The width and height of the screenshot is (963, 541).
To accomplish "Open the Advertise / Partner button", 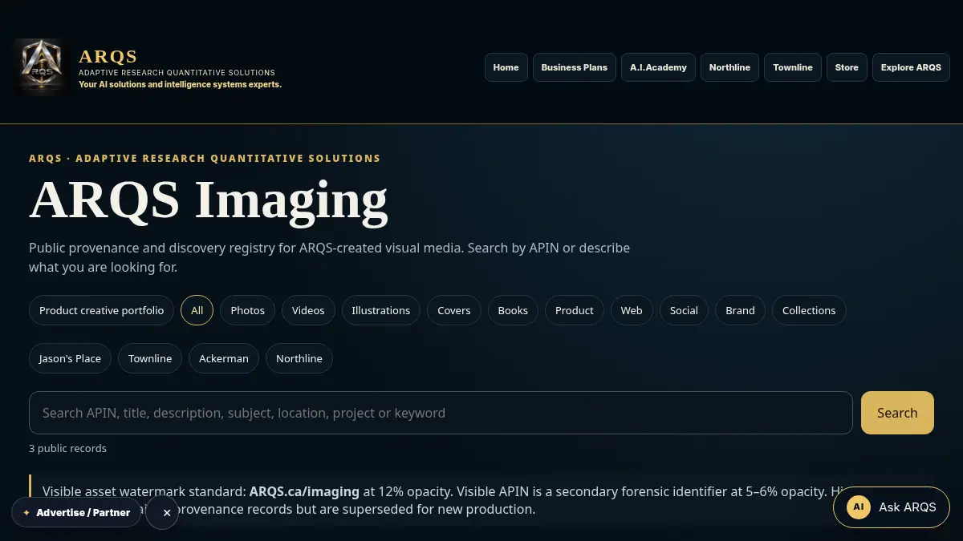I will coord(76,512).
